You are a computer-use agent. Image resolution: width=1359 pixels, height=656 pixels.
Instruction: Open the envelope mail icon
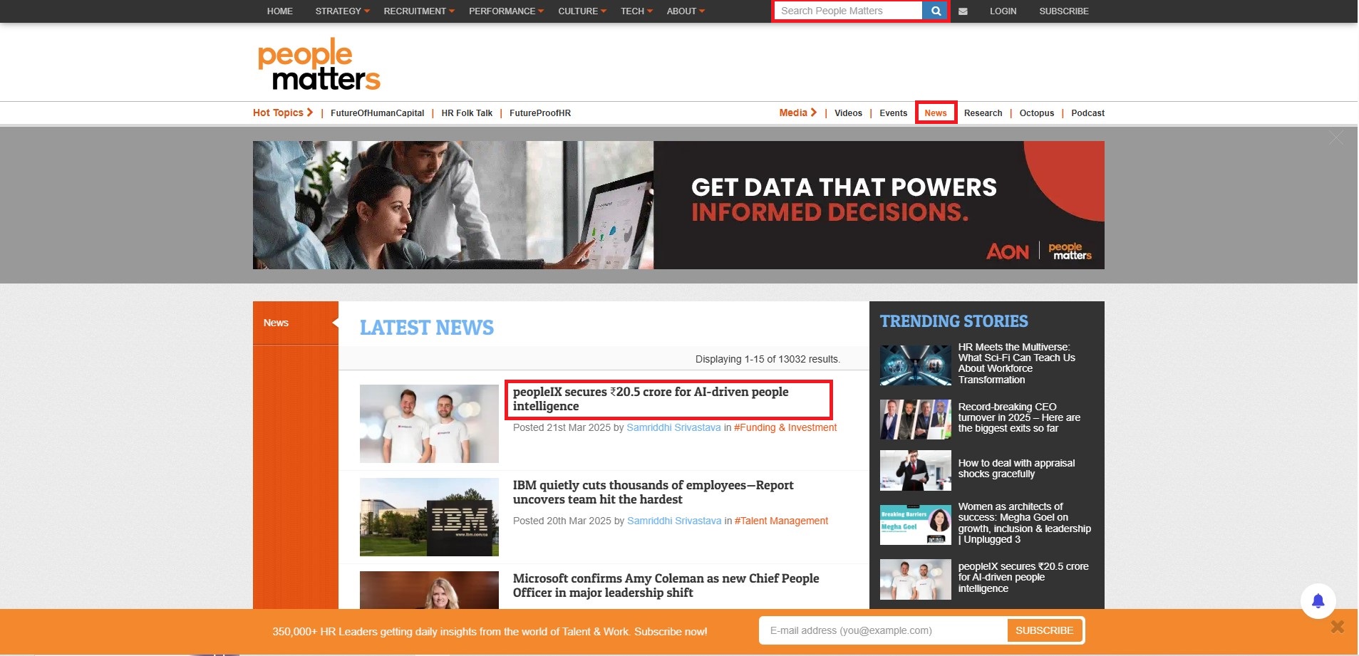tap(963, 11)
